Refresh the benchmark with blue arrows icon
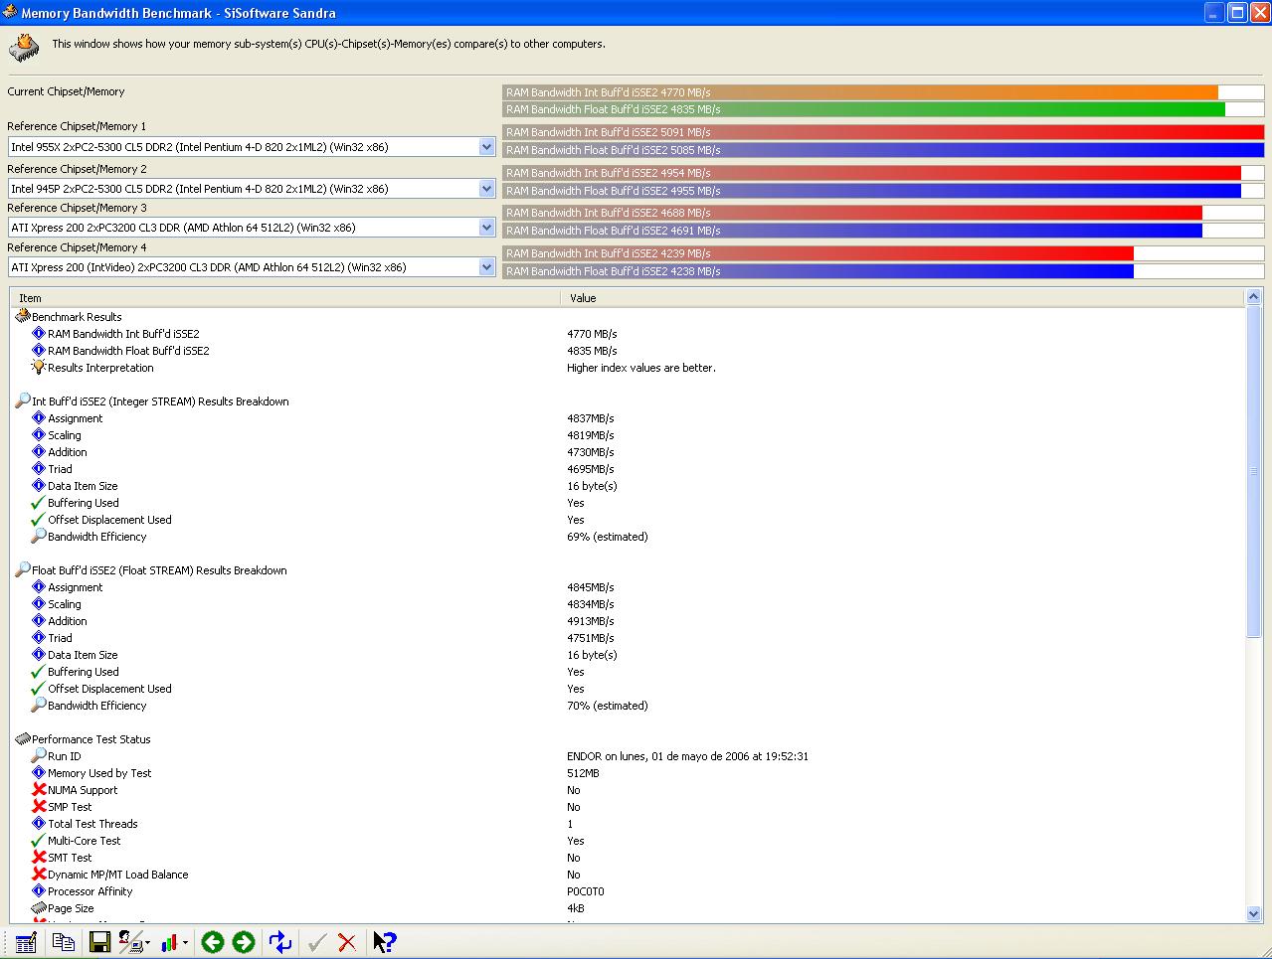Screen dimensions: 1272x959 (281, 942)
